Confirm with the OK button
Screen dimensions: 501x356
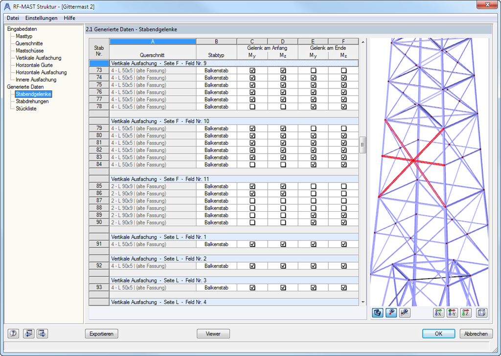pyautogui.click(x=439, y=334)
